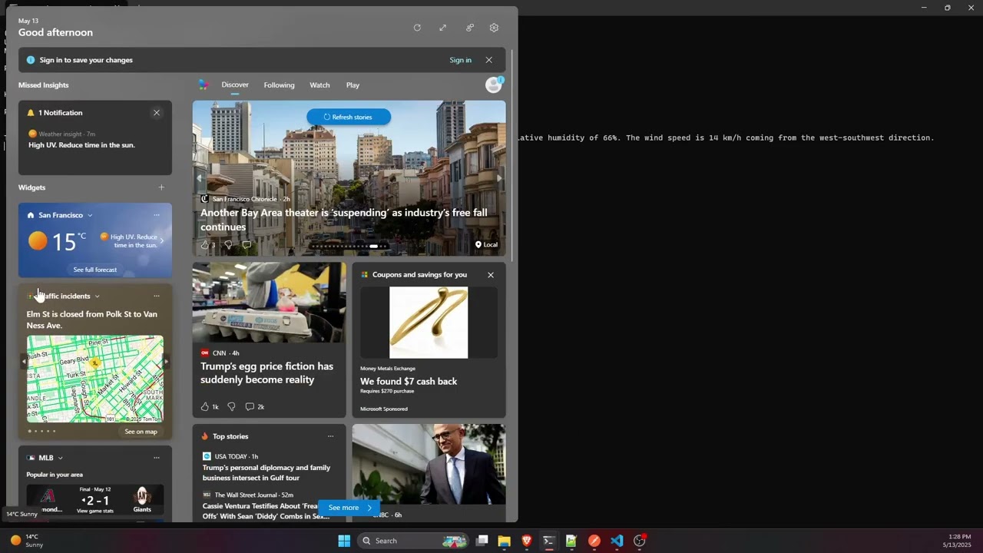
Task: Switch to the Discover tab
Action: tap(235, 84)
